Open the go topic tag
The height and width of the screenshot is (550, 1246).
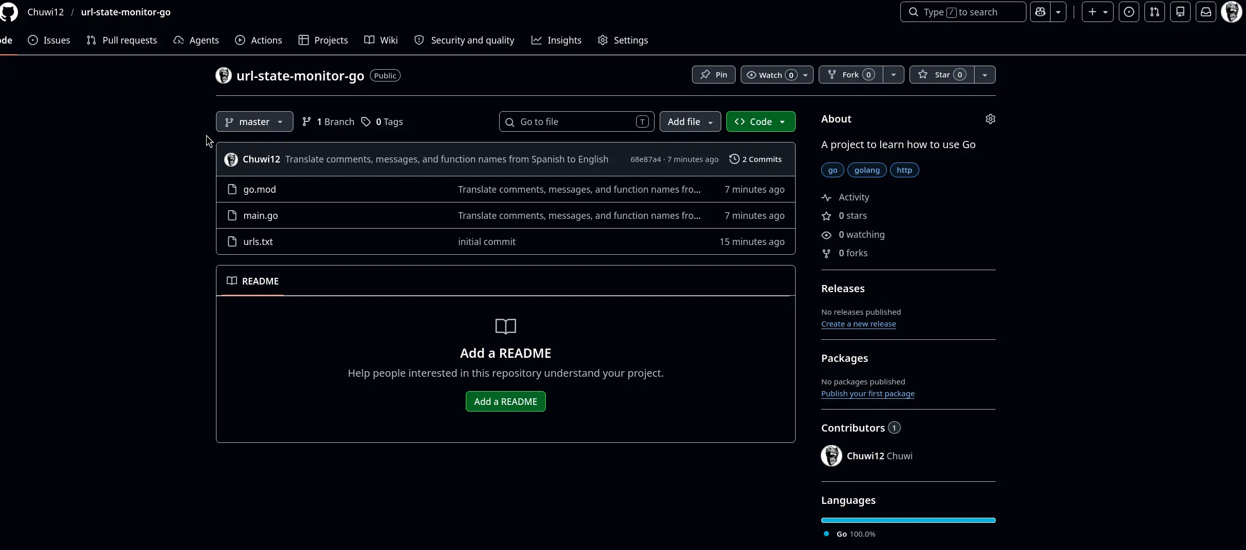tap(833, 170)
